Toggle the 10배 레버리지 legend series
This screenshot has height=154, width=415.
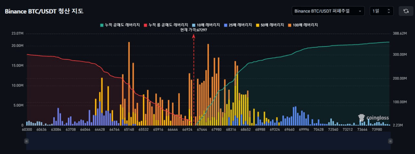coord(206,25)
